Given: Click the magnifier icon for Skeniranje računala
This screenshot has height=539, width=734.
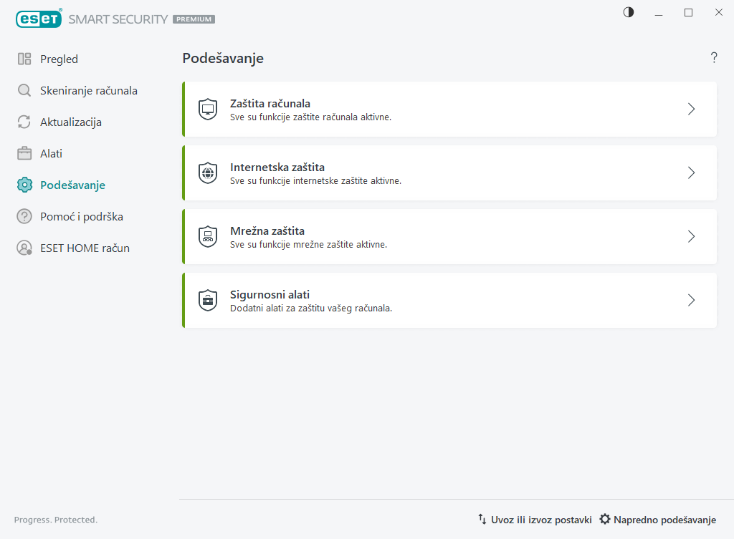Looking at the screenshot, I should point(24,91).
